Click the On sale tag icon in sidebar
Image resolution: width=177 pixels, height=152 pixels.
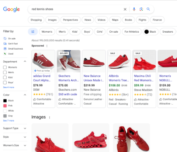(5, 39)
